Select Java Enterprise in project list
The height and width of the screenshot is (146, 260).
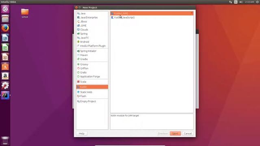92,17
